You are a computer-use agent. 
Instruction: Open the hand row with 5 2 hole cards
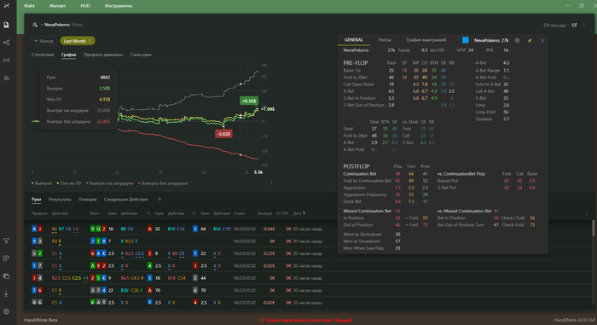pyautogui.click(x=309, y=253)
